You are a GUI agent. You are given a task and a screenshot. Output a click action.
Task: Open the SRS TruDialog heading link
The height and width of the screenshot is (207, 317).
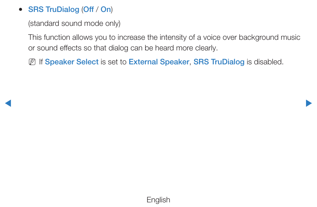53,10
